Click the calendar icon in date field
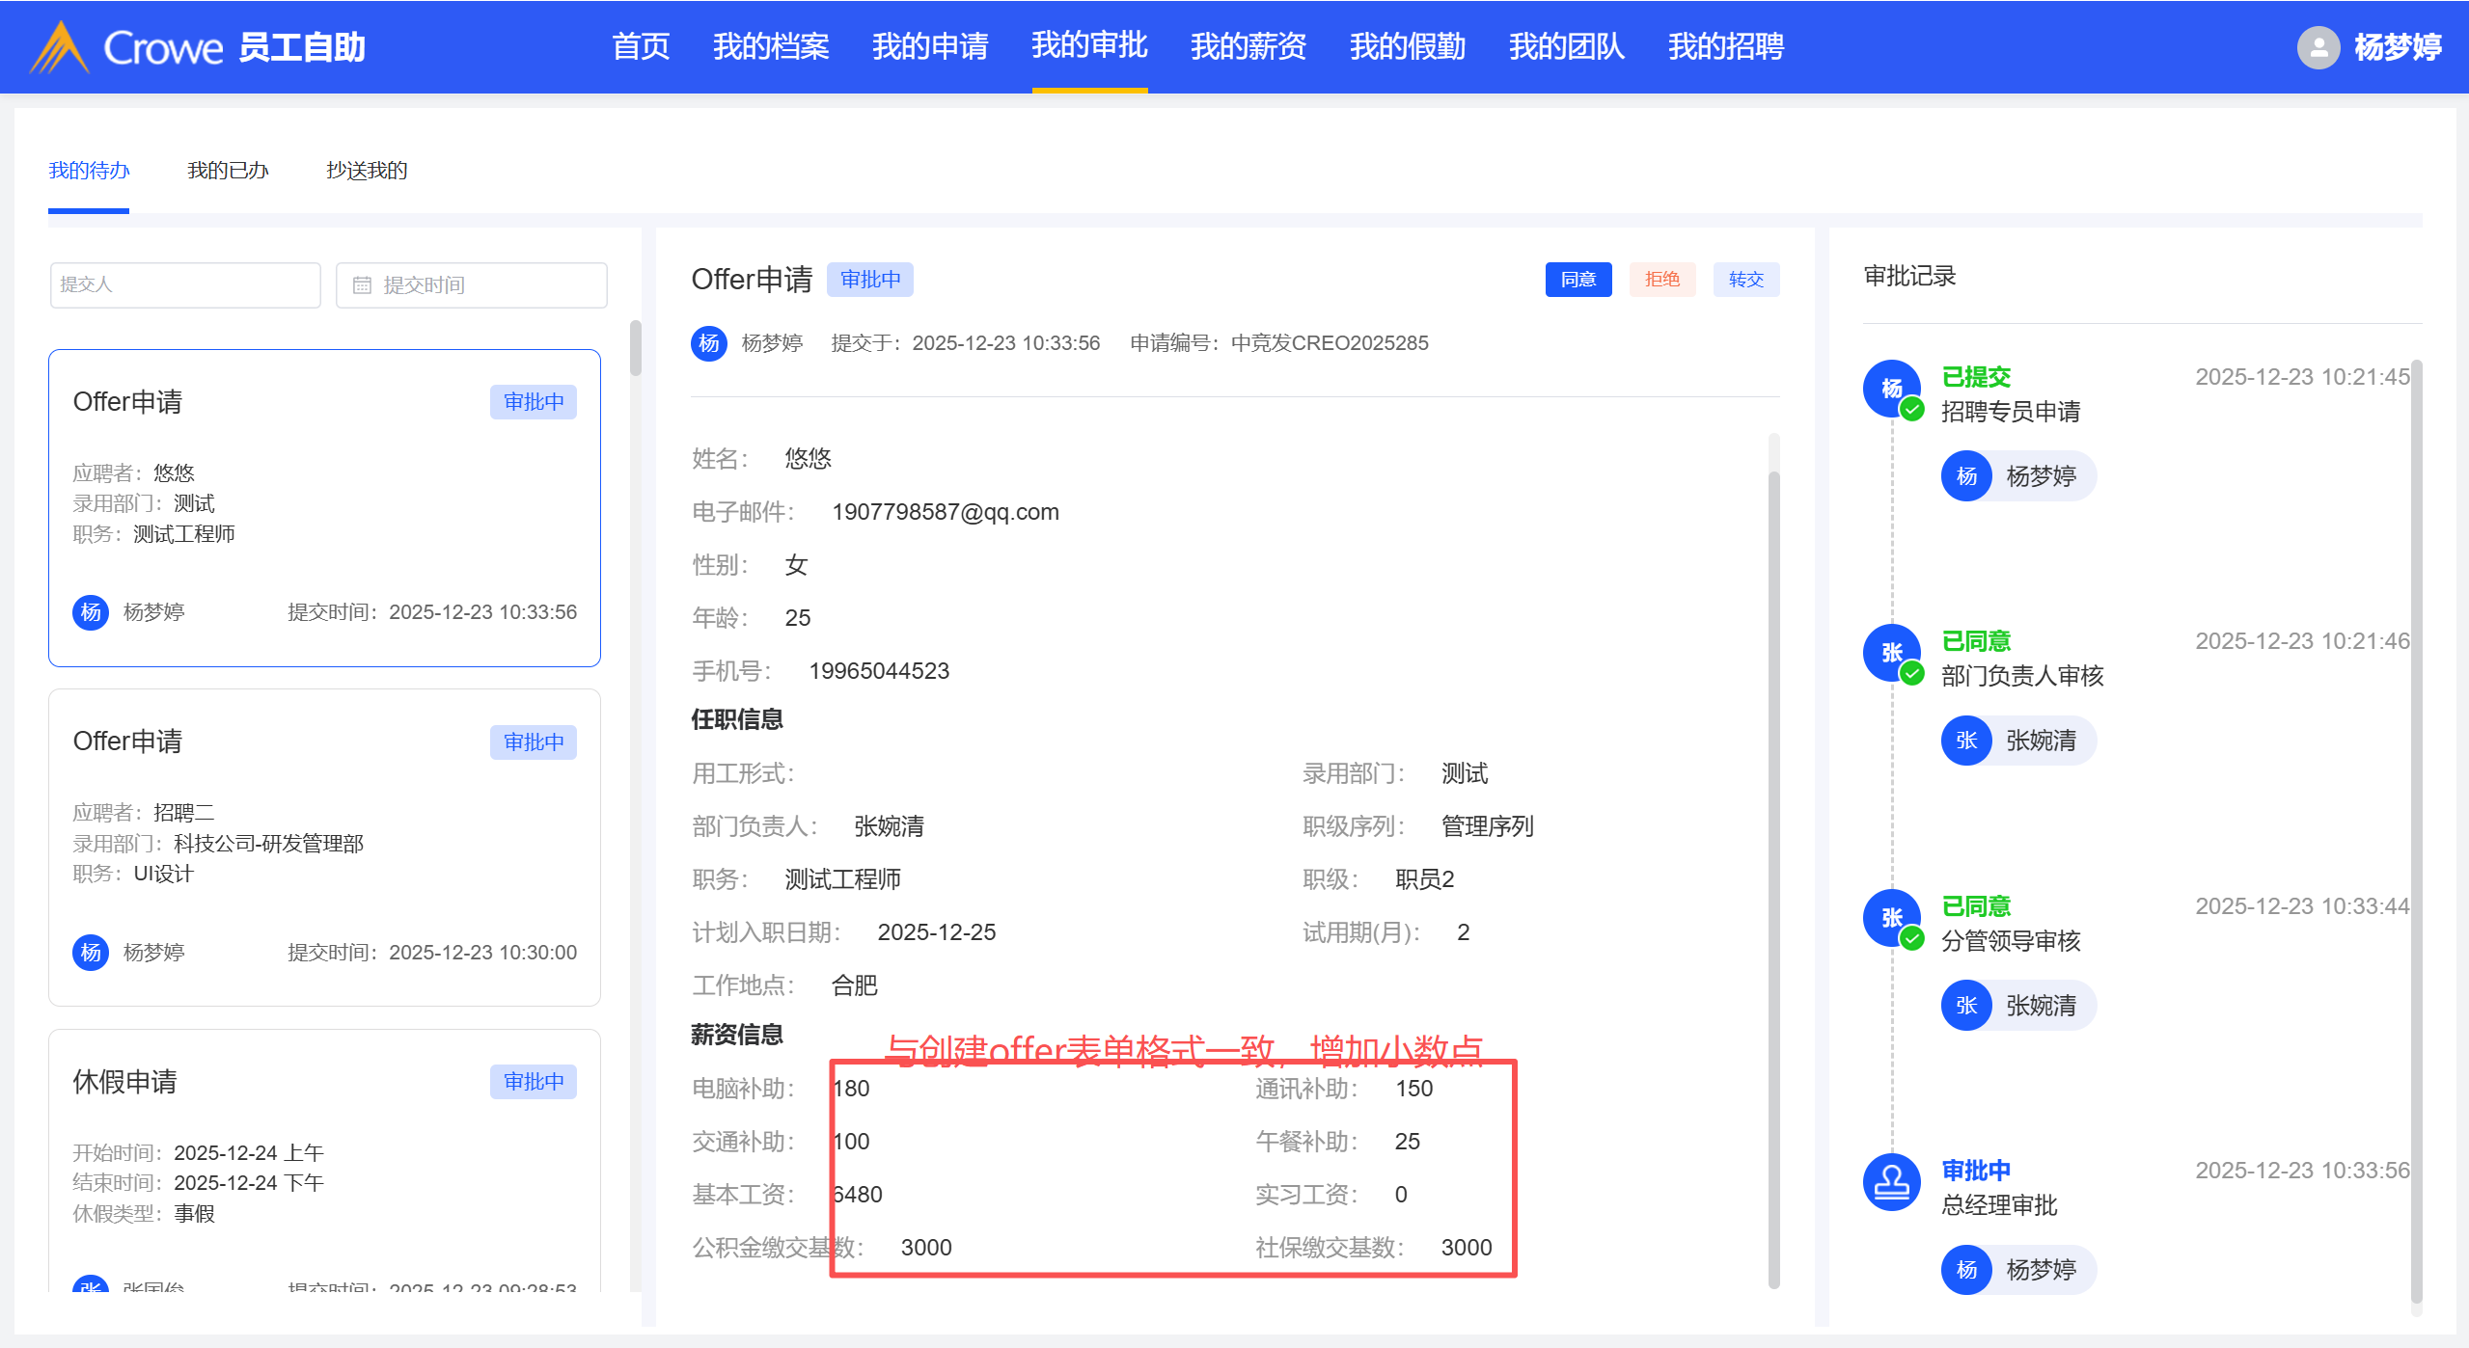 click(x=362, y=285)
